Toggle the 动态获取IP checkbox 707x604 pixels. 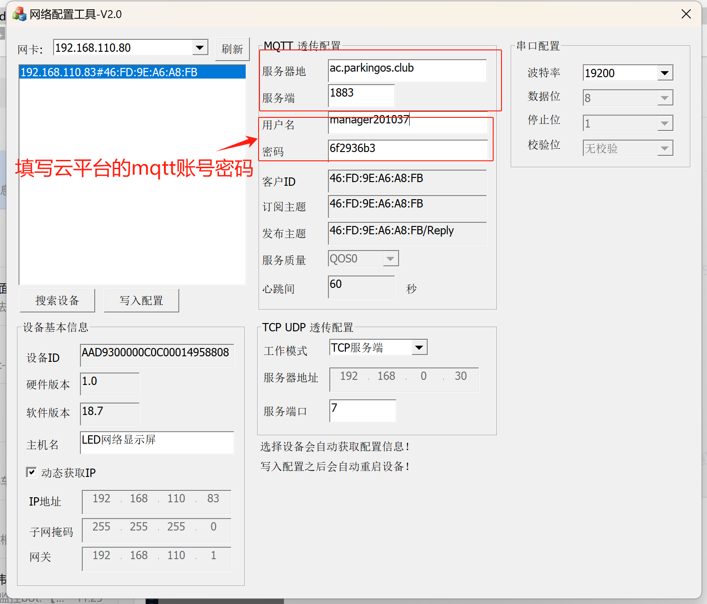coord(31,472)
